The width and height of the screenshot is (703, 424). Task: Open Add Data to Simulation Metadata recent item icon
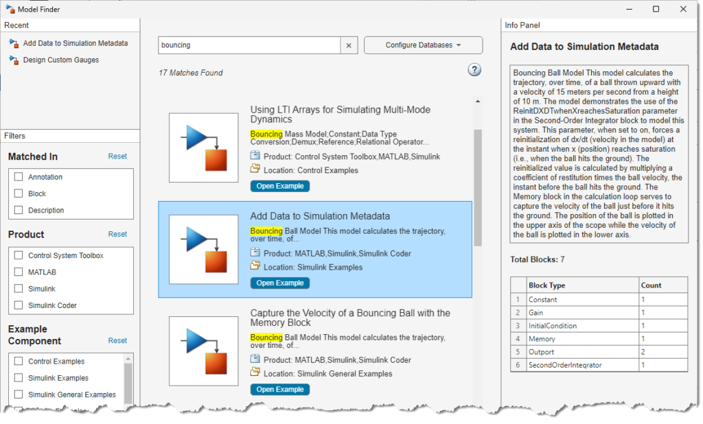14,43
